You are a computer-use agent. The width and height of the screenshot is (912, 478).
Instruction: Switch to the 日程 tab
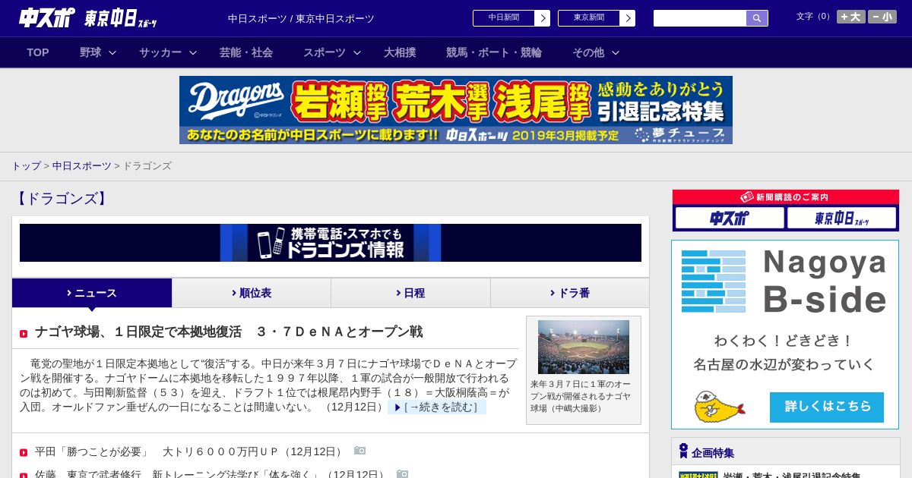410,293
